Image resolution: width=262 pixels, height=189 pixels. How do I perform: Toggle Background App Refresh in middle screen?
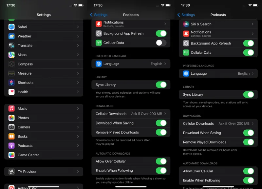click(x=161, y=33)
